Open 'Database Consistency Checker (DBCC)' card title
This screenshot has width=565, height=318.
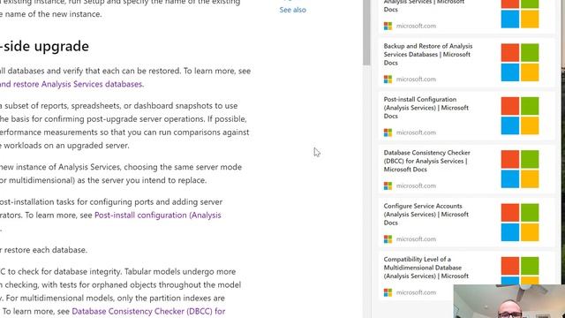coord(426,161)
